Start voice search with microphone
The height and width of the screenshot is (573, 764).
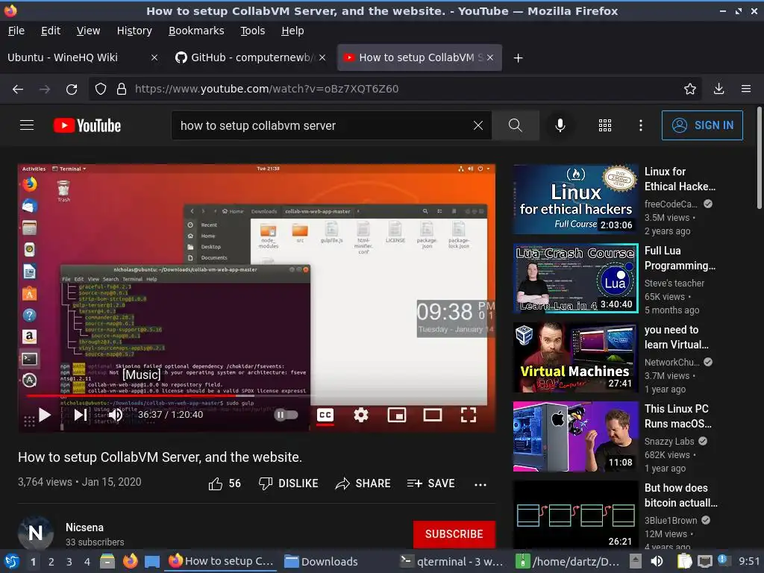560,125
